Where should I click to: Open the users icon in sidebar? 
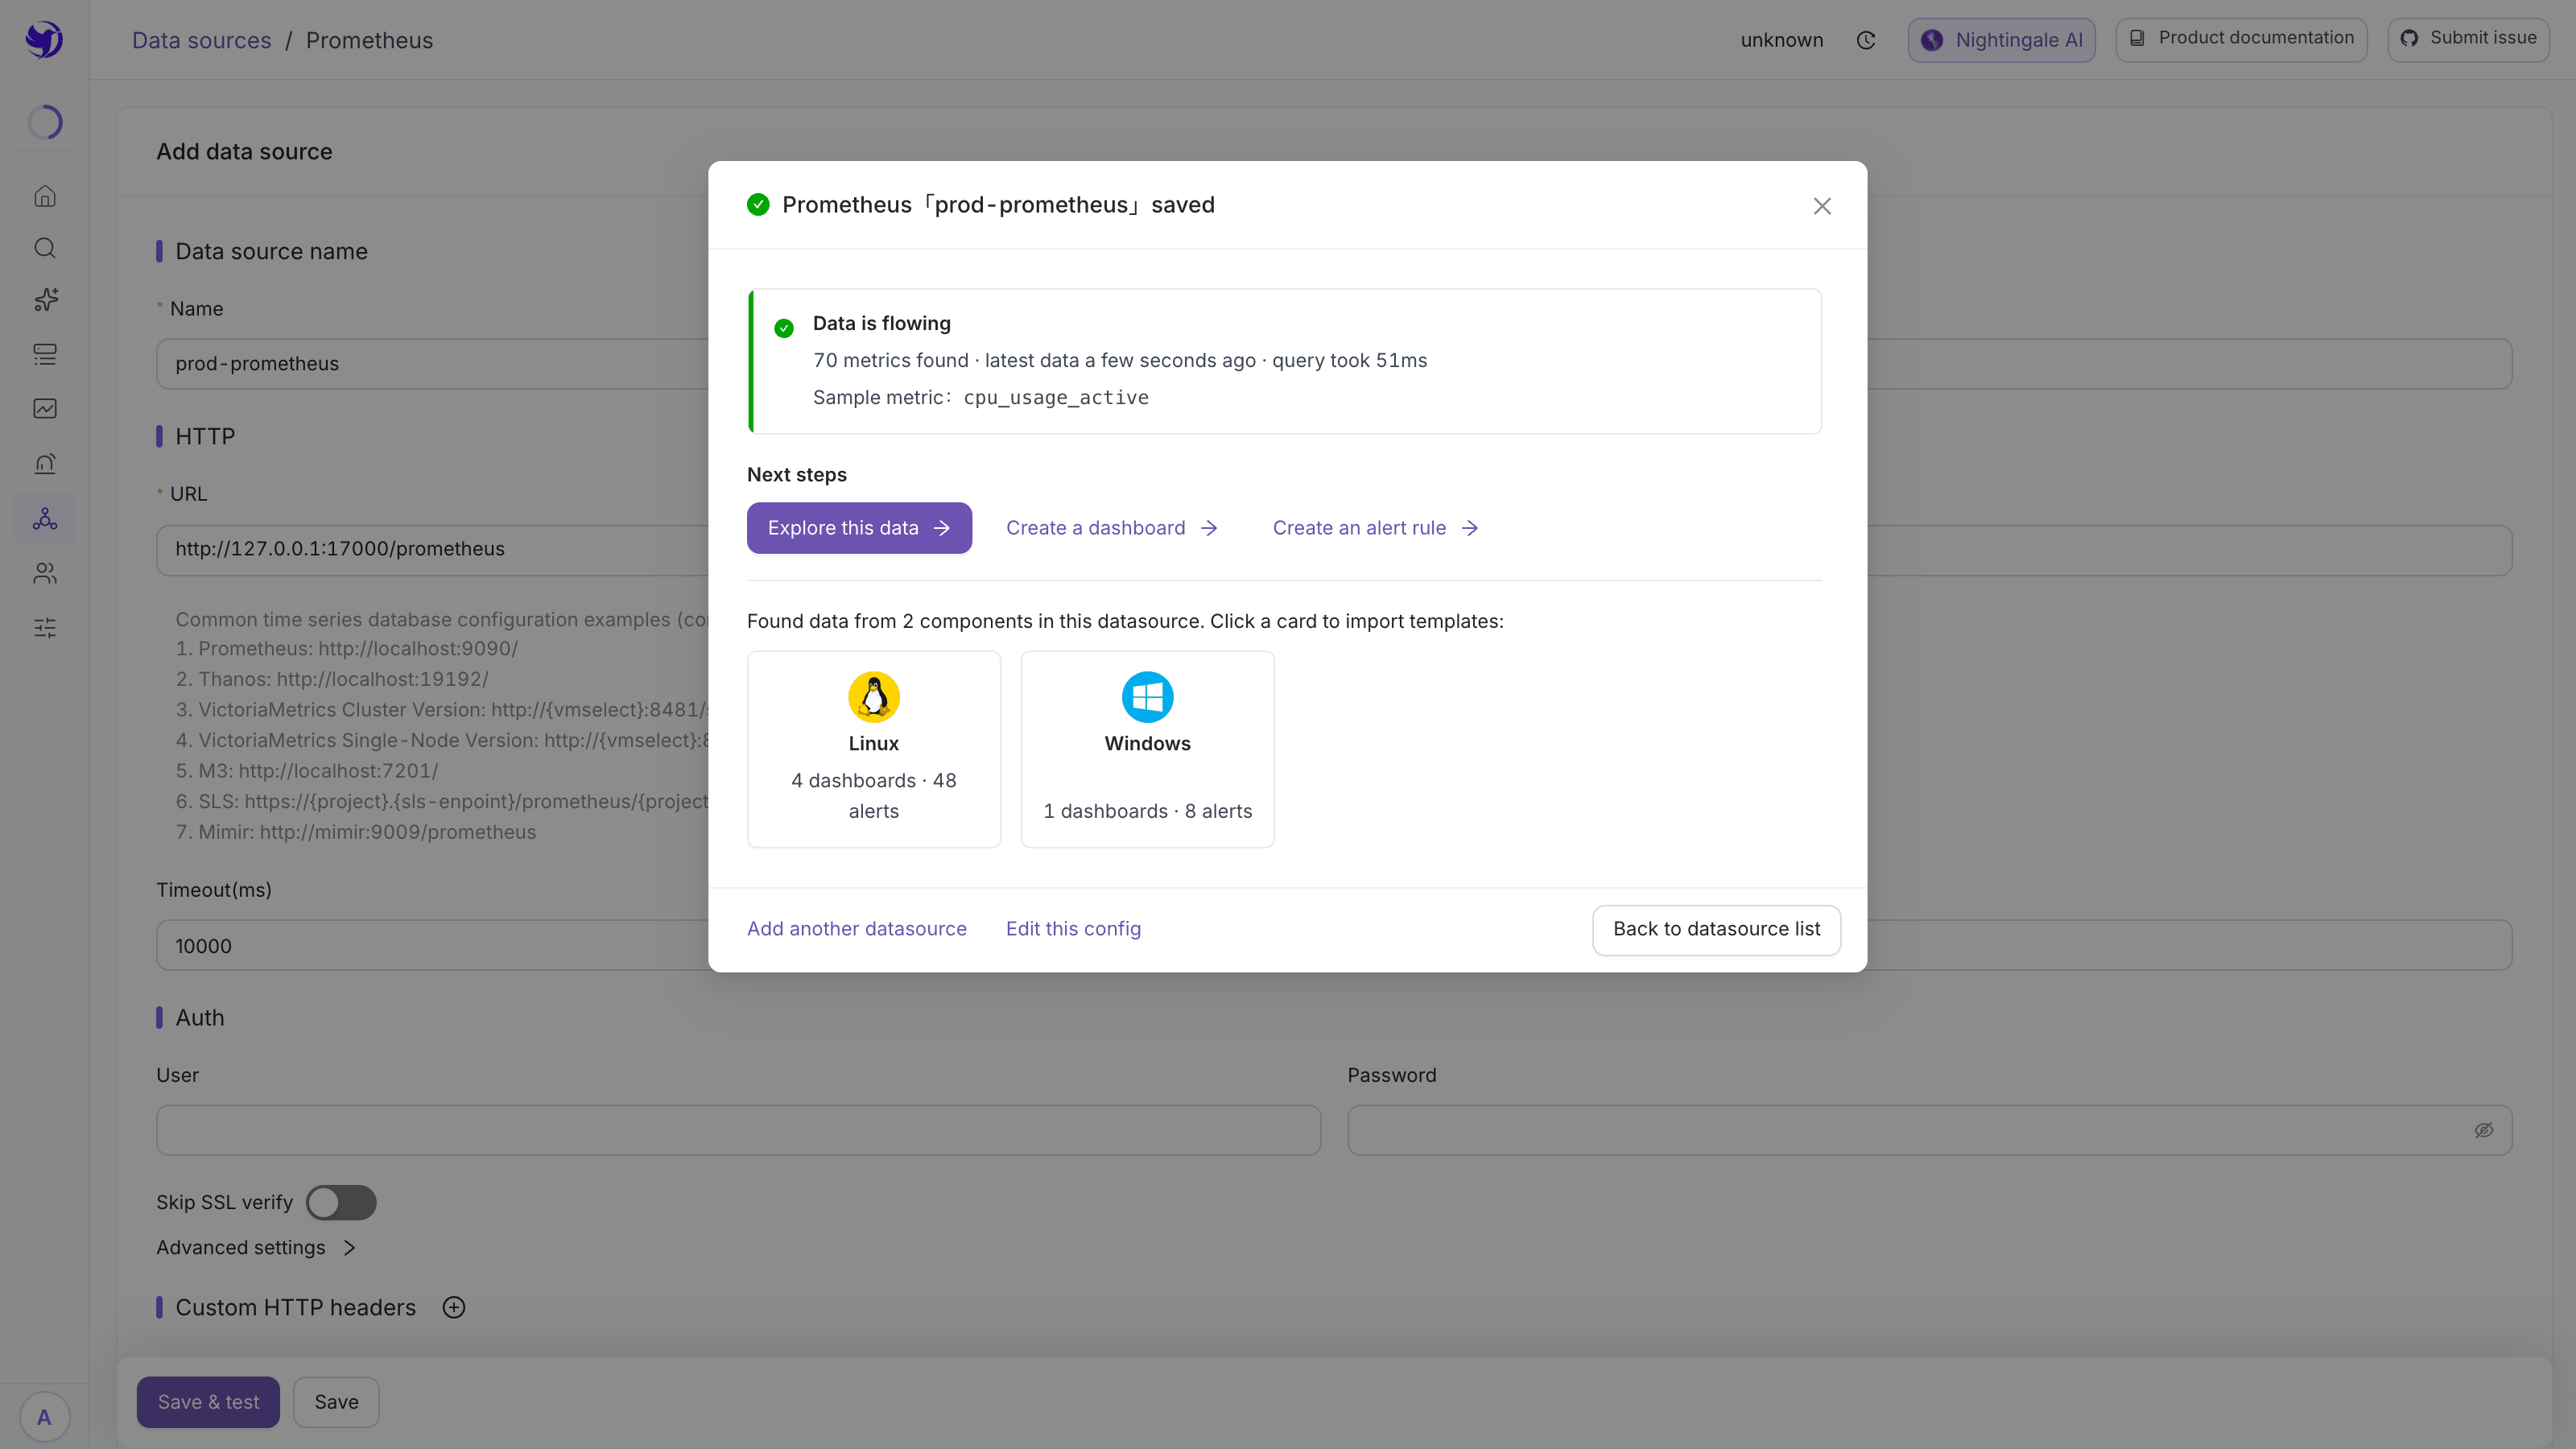[45, 573]
